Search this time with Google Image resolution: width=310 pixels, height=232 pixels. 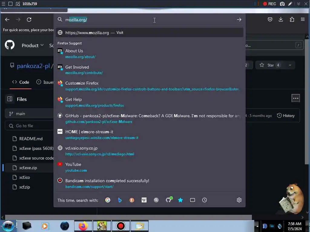108,200
